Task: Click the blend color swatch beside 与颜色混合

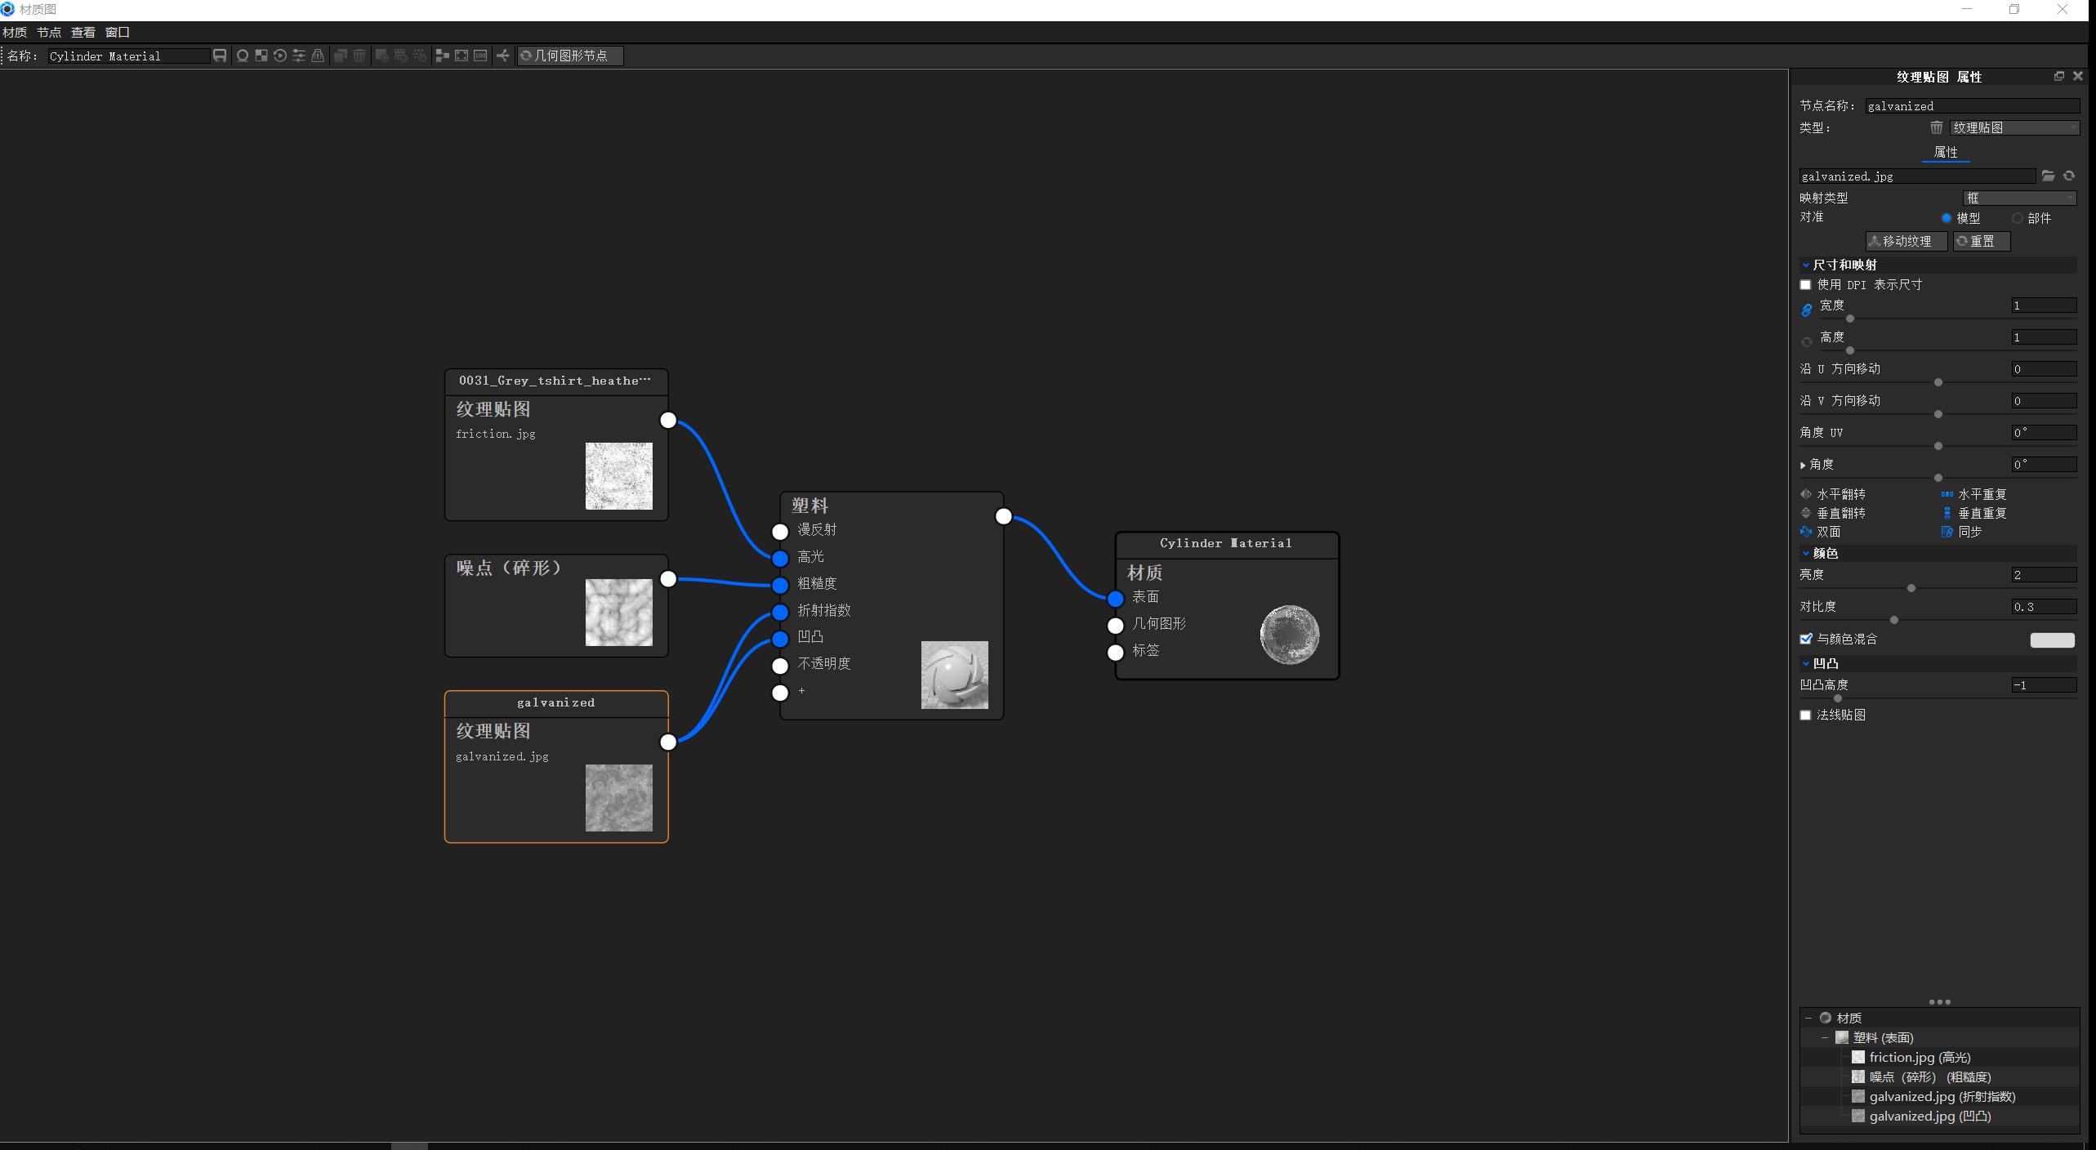Action: point(2052,640)
